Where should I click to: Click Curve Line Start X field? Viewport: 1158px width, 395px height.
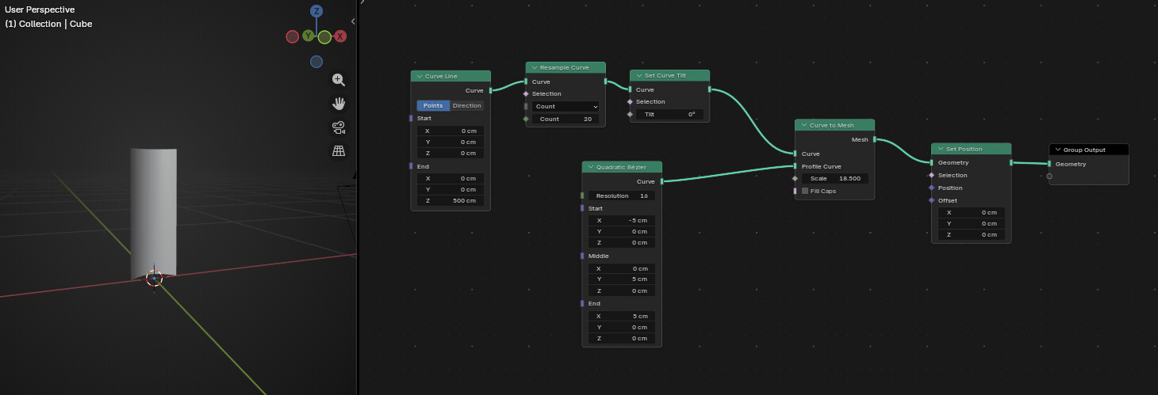(451, 131)
